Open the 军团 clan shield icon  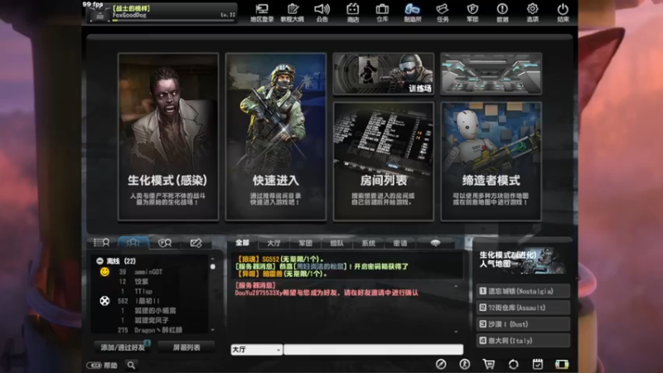point(472,12)
